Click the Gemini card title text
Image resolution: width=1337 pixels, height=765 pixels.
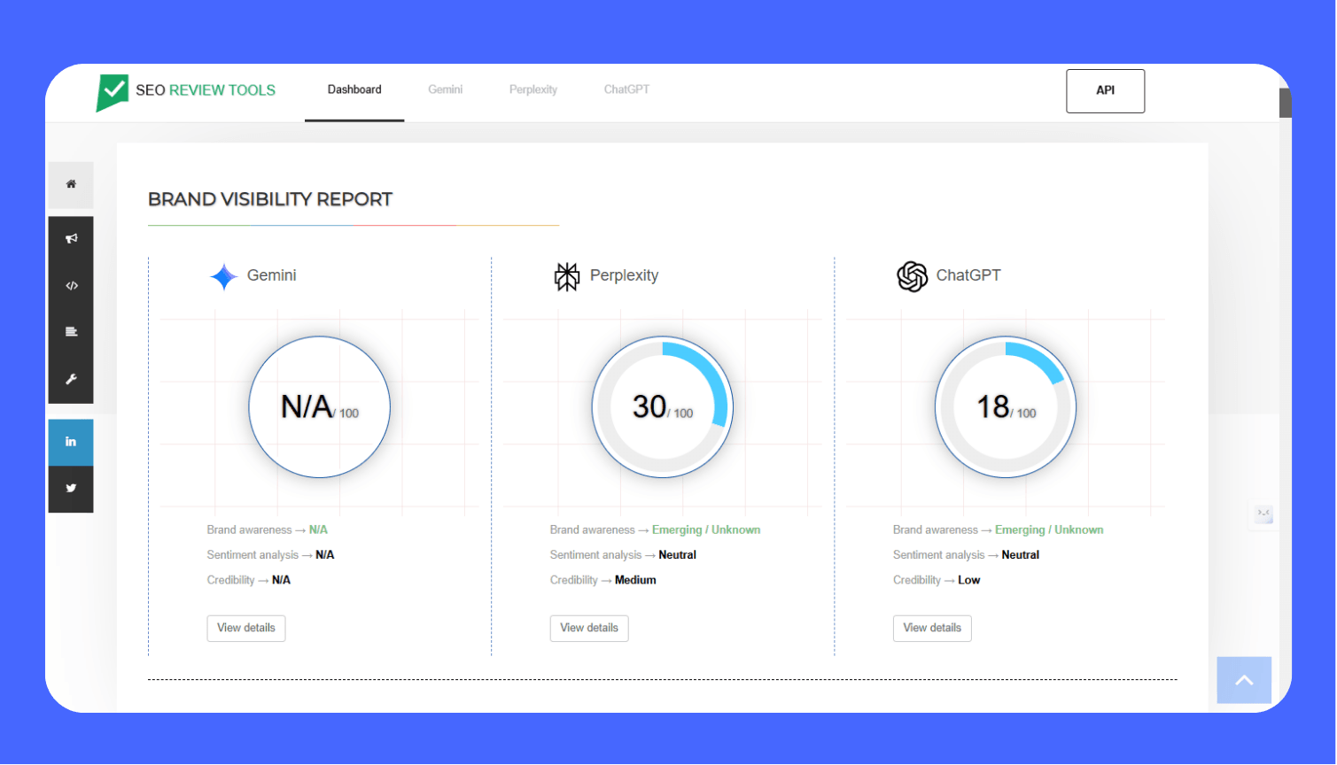click(x=271, y=275)
